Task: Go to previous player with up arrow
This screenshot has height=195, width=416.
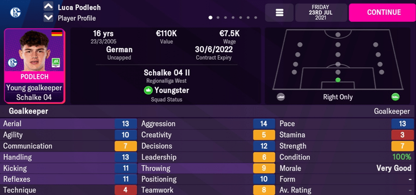Action: click(x=48, y=7)
